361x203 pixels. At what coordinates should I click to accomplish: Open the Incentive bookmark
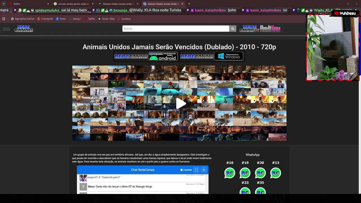124,19
